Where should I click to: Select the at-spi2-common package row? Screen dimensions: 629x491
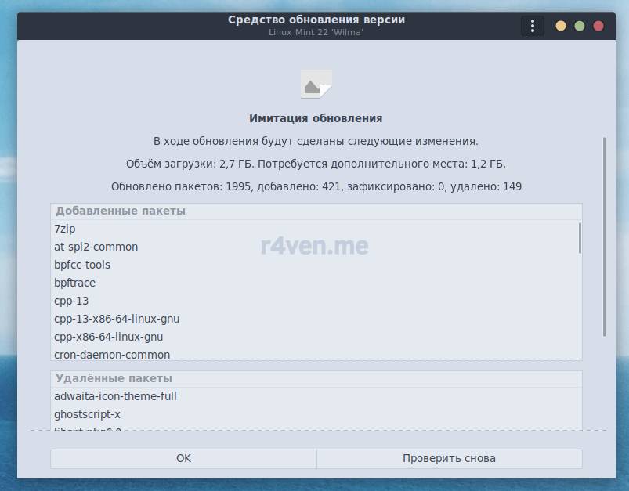coord(96,247)
